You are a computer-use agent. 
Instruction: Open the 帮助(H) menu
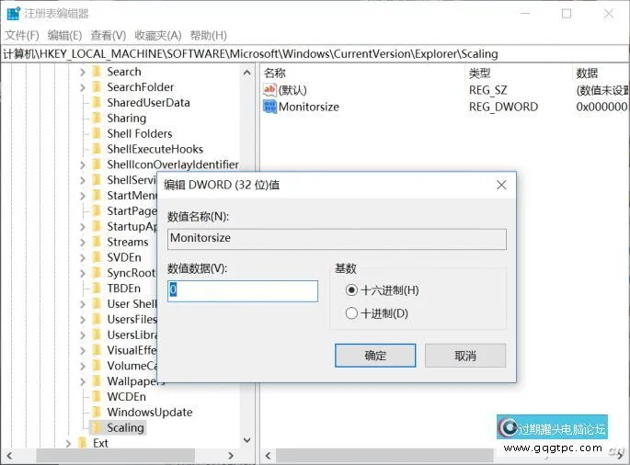[209, 36]
